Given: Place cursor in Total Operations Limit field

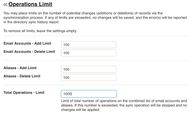Looking at the screenshot, I should pos(89,94).
